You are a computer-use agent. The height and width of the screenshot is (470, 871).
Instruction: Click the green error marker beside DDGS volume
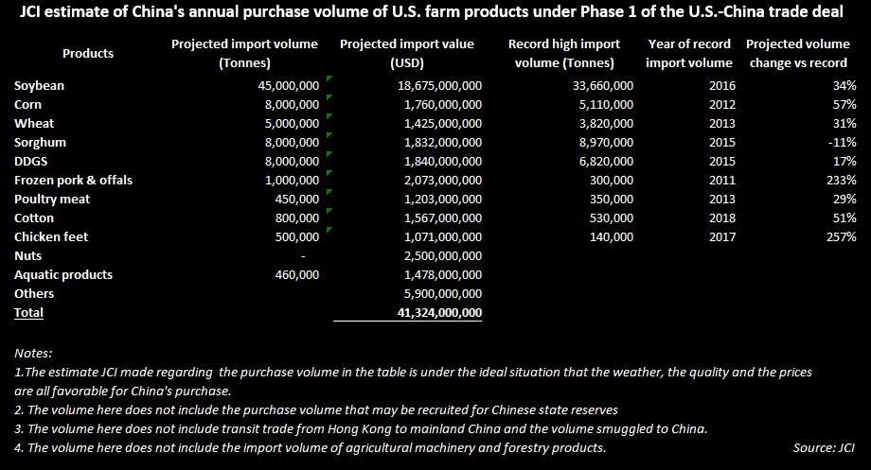pyautogui.click(x=329, y=154)
